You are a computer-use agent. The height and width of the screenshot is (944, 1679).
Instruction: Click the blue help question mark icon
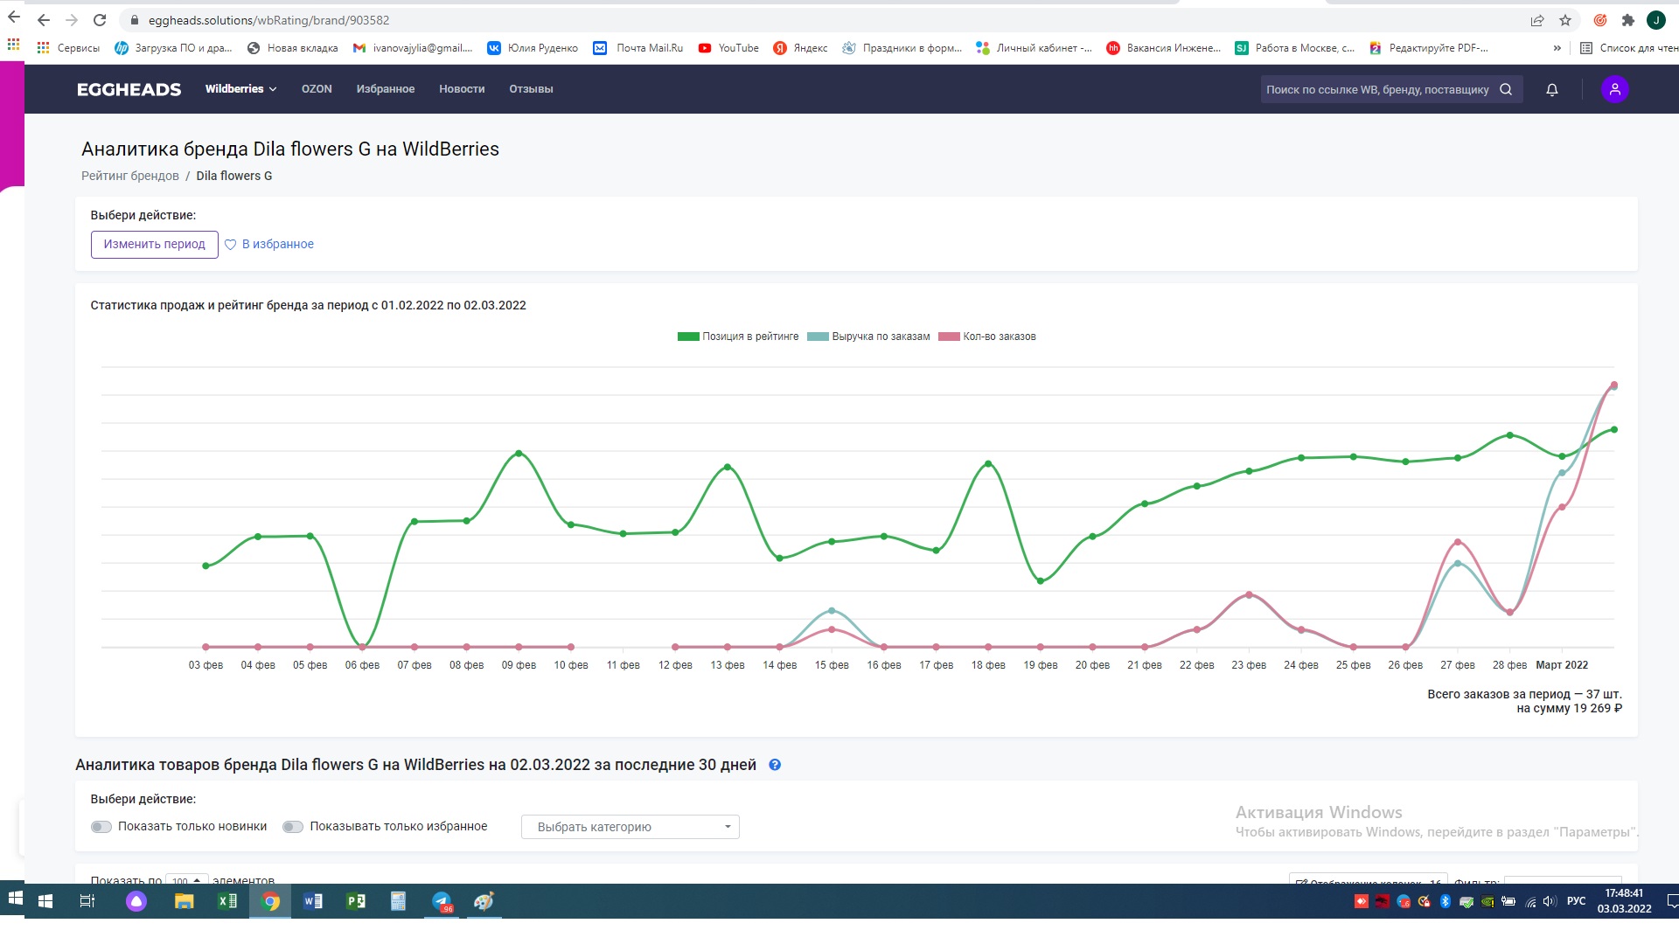click(x=775, y=765)
